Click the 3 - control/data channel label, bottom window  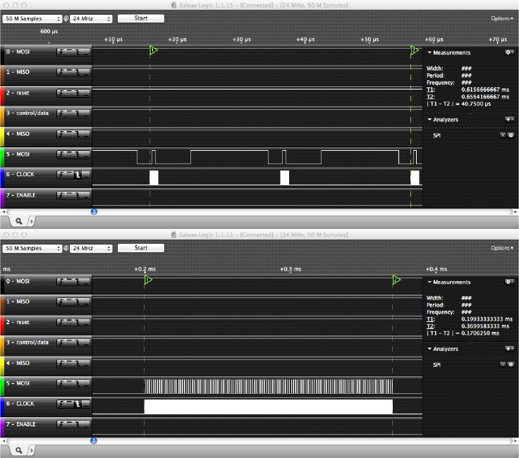click(27, 342)
